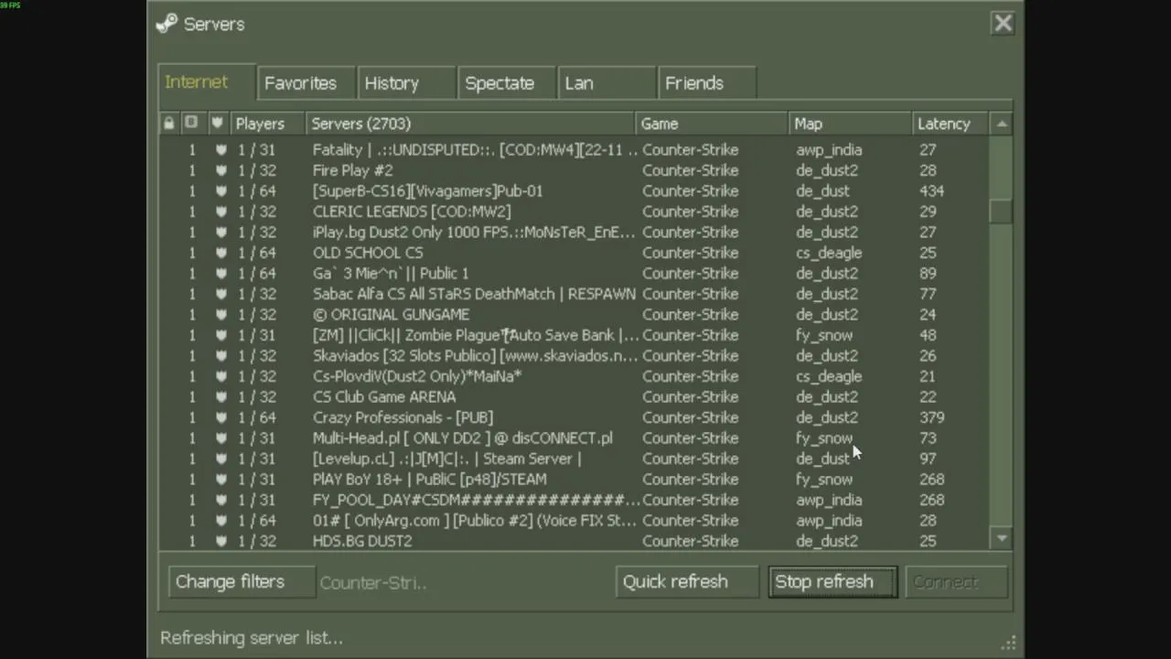Select the Sabac Alfa CS DeathMatch server
The image size is (1171, 659).
[x=575, y=294]
